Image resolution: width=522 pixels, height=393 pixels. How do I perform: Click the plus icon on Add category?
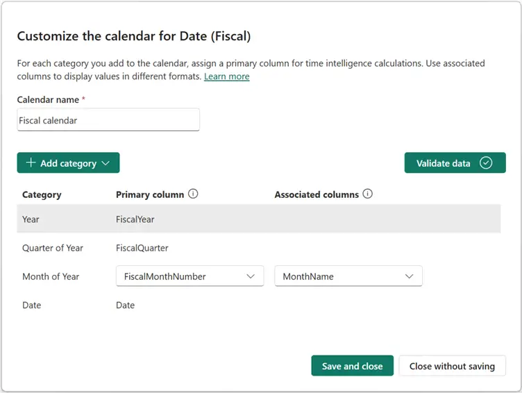coord(31,163)
